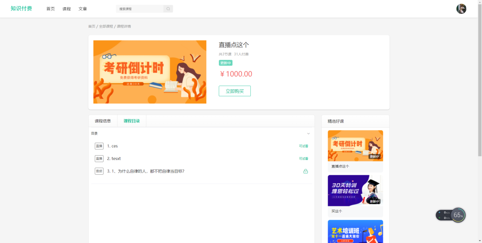This screenshot has height=243, width=482.
Task: Go to 首页 in top navigation
Action: tap(50, 9)
